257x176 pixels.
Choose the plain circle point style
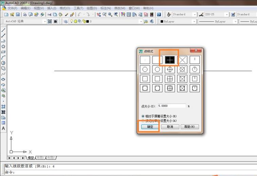click(x=157, y=70)
